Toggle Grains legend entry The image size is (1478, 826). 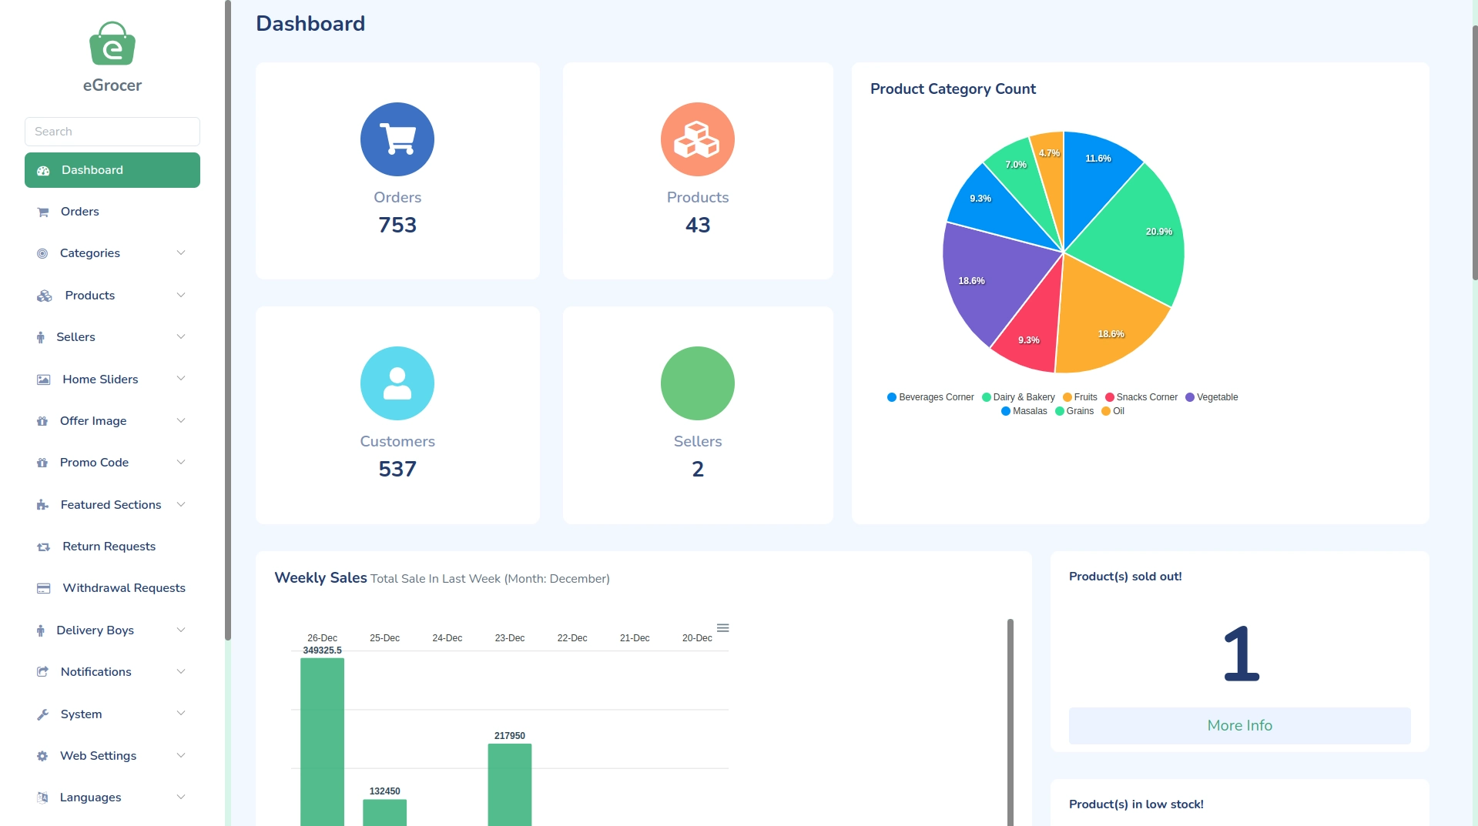[1074, 411]
